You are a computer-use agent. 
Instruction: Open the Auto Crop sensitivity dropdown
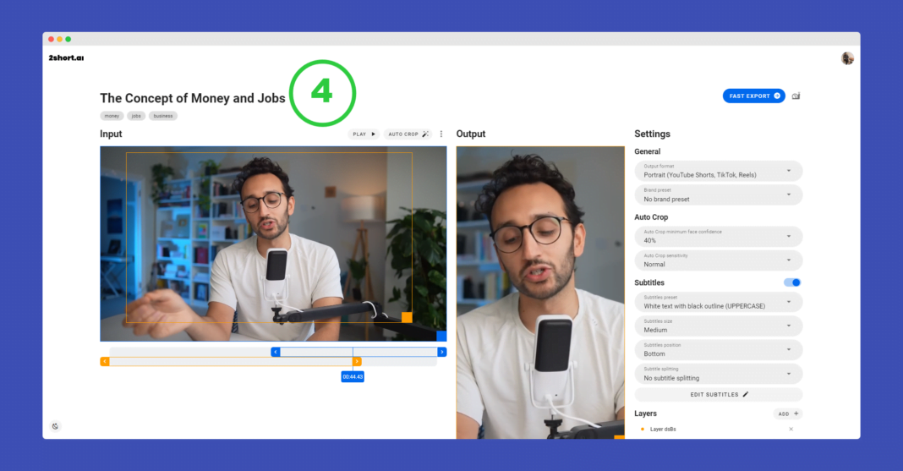coord(719,260)
